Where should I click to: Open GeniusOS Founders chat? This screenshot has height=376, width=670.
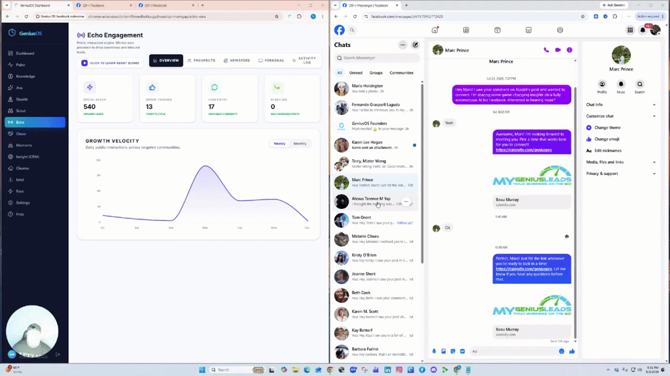tap(376, 126)
